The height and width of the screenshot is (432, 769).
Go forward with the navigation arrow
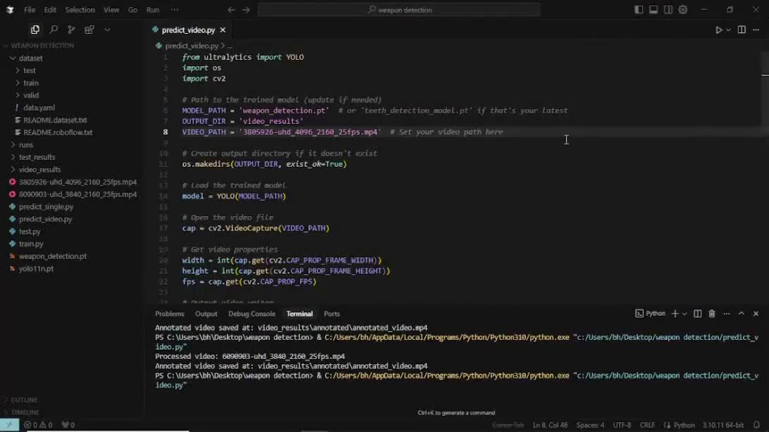coord(246,10)
